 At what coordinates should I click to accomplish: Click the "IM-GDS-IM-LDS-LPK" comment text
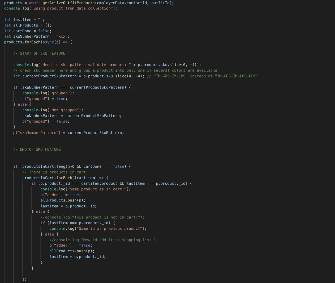(236, 76)
